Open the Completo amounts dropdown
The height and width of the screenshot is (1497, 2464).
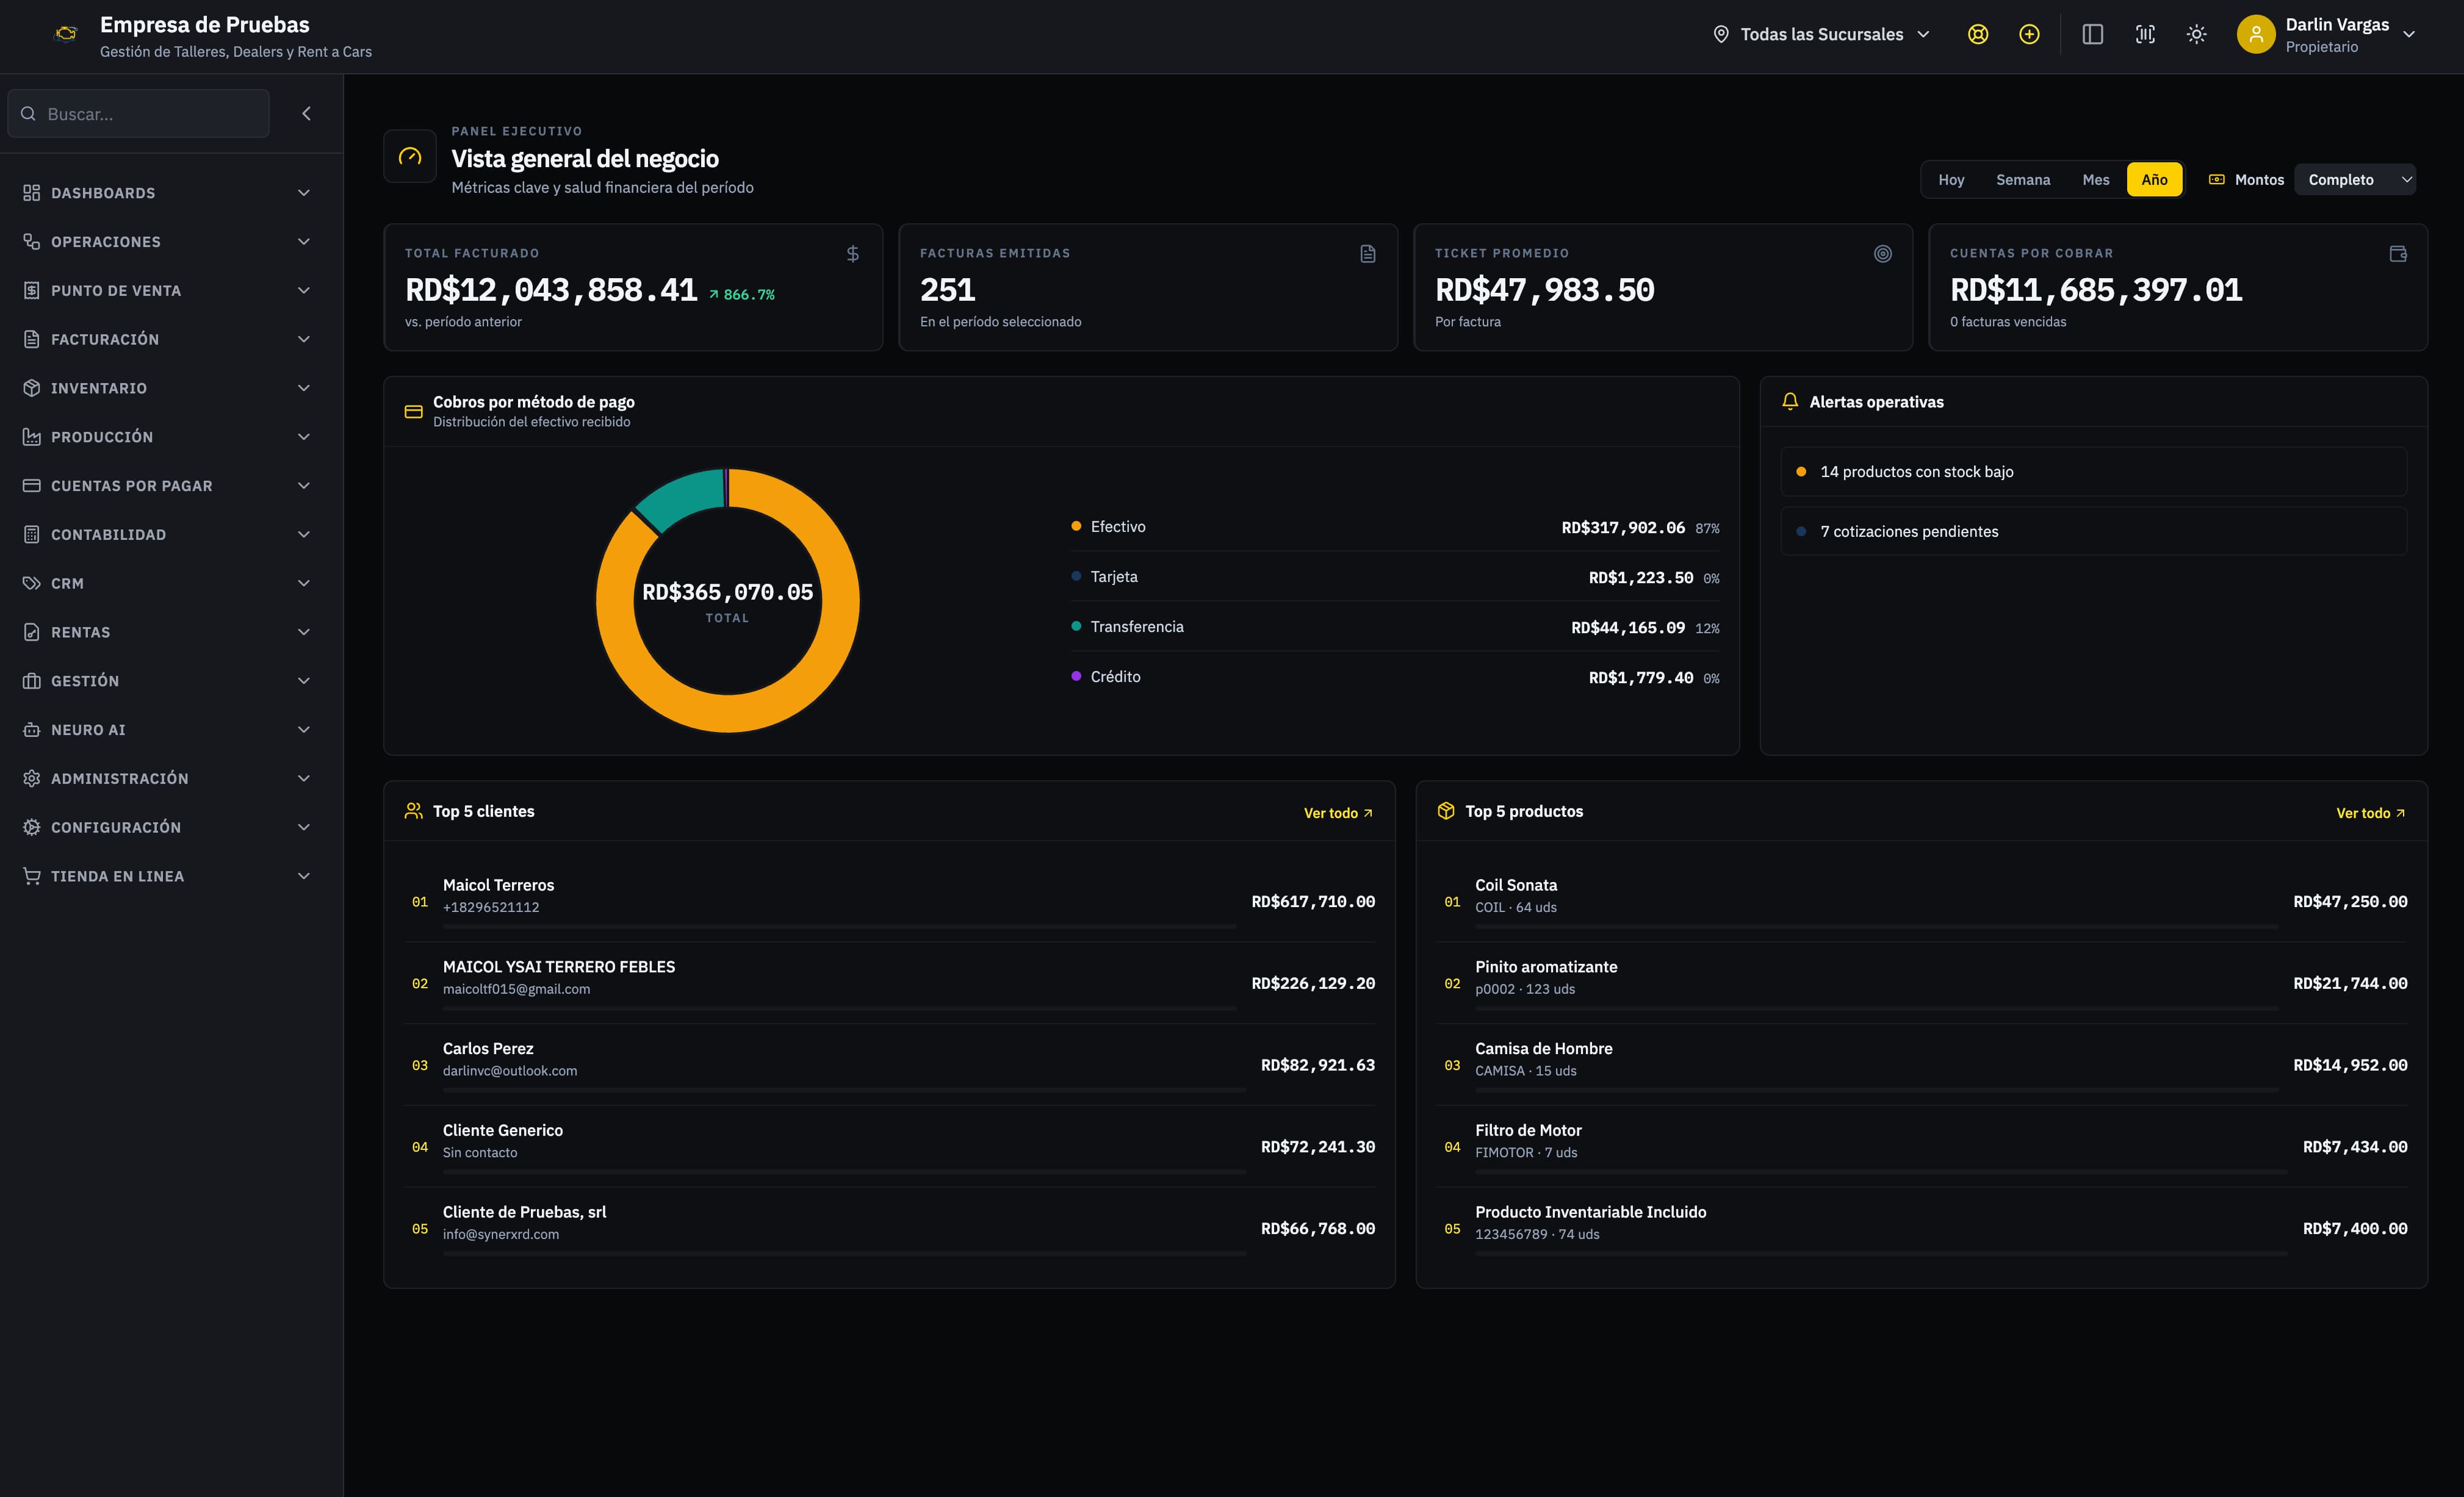tap(2355, 180)
